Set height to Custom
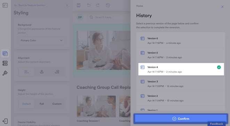This screenshot has width=230, height=126. [57, 104]
